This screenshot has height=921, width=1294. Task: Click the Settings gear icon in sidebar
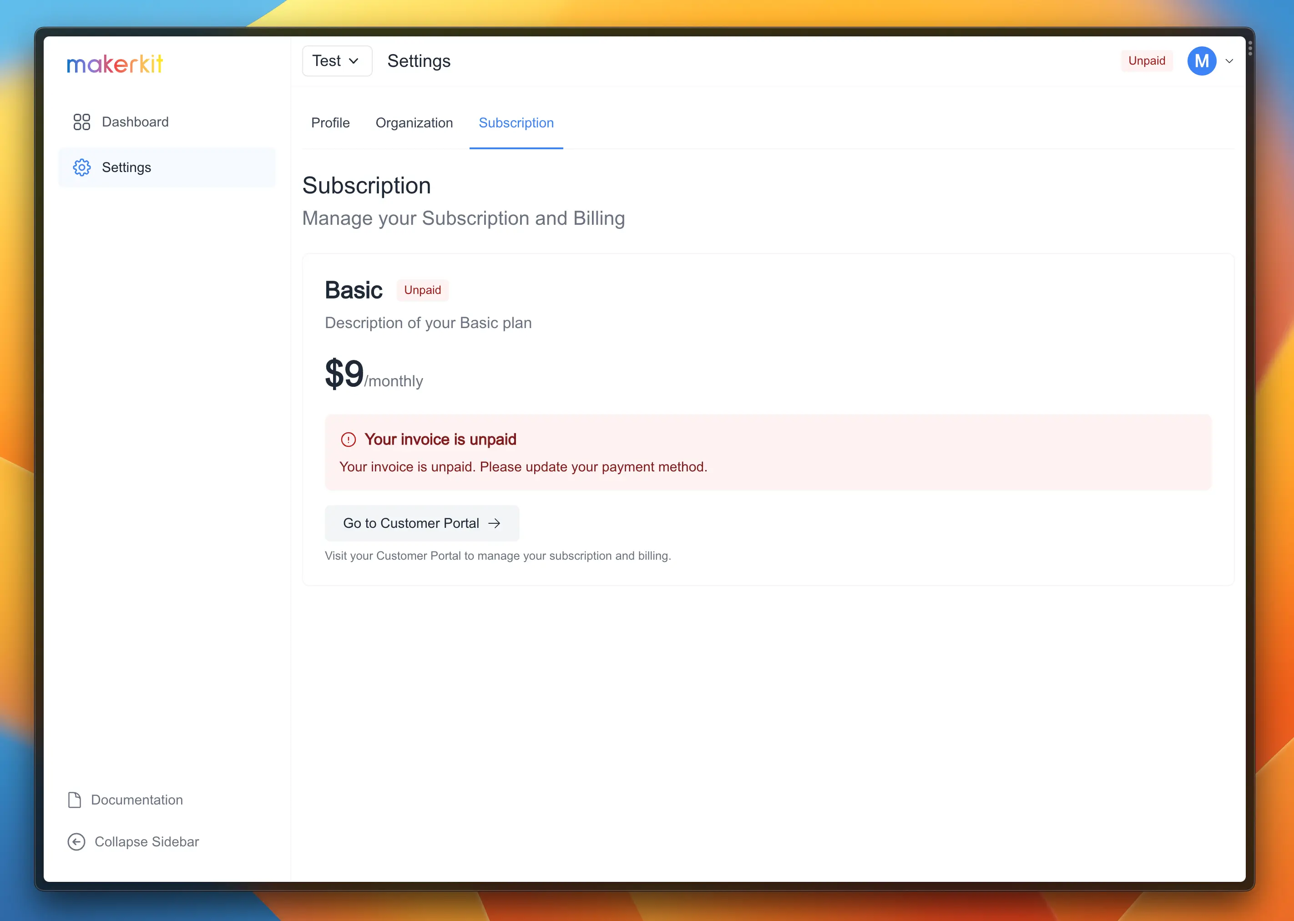pyautogui.click(x=81, y=167)
